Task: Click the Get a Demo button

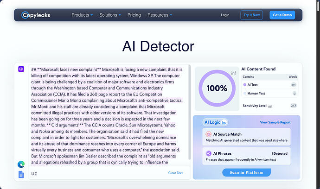Action: (282, 15)
